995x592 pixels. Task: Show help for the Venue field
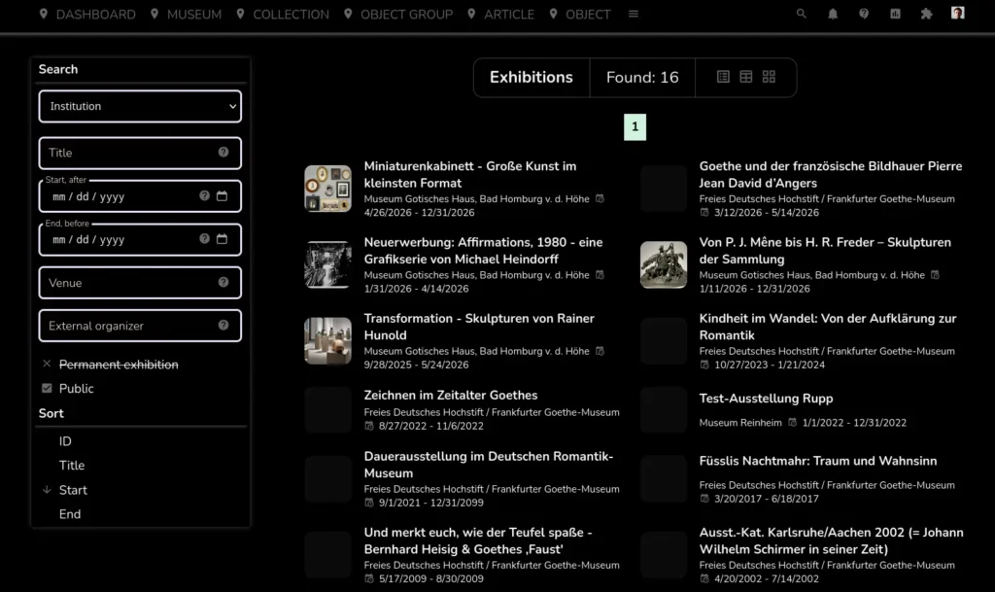coord(223,282)
